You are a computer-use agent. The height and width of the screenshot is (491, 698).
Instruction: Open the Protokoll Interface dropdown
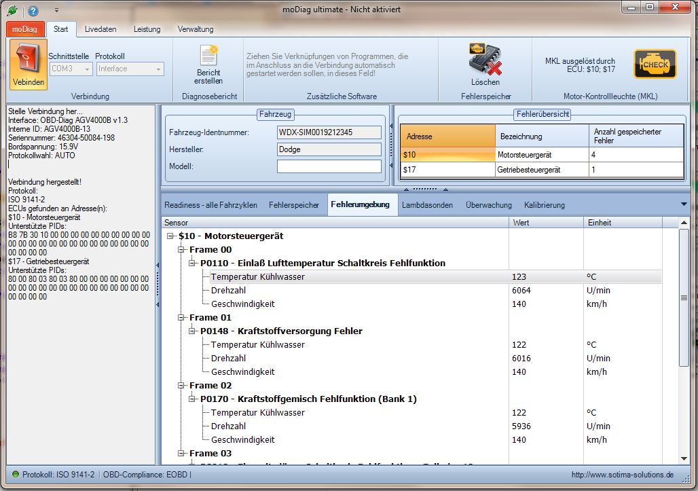pyautogui.click(x=130, y=69)
